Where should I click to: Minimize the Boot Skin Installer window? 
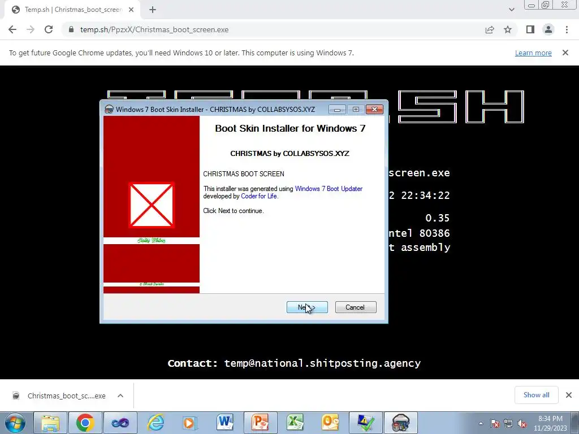click(x=337, y=110)
